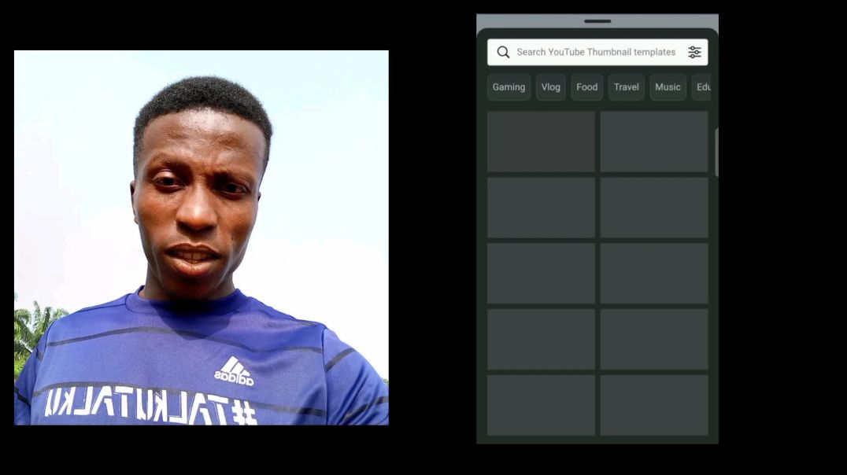Open the bottom-right template placeholder
This screenshot has width=847, height=475.
(x=654, y=404)
